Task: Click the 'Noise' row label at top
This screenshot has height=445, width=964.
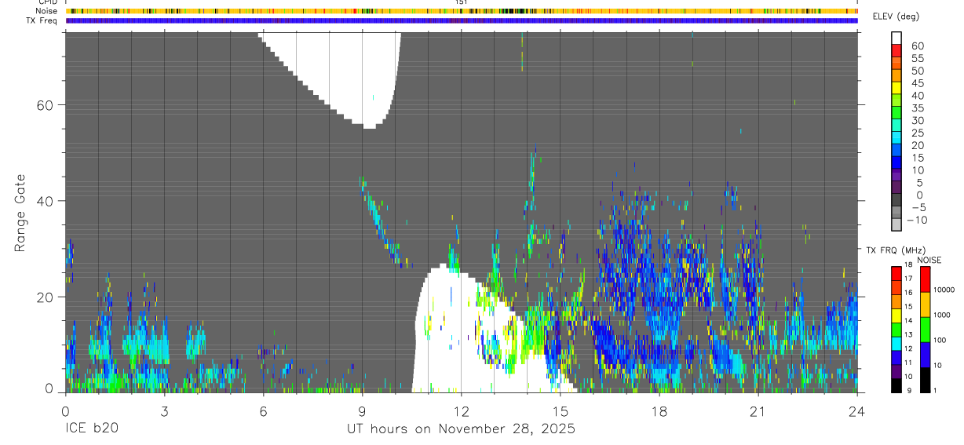Action: [47, 11]
